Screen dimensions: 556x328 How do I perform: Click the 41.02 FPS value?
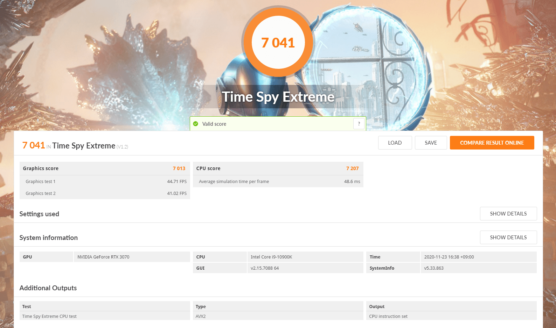pyautogui.click(x=177, y=194)
